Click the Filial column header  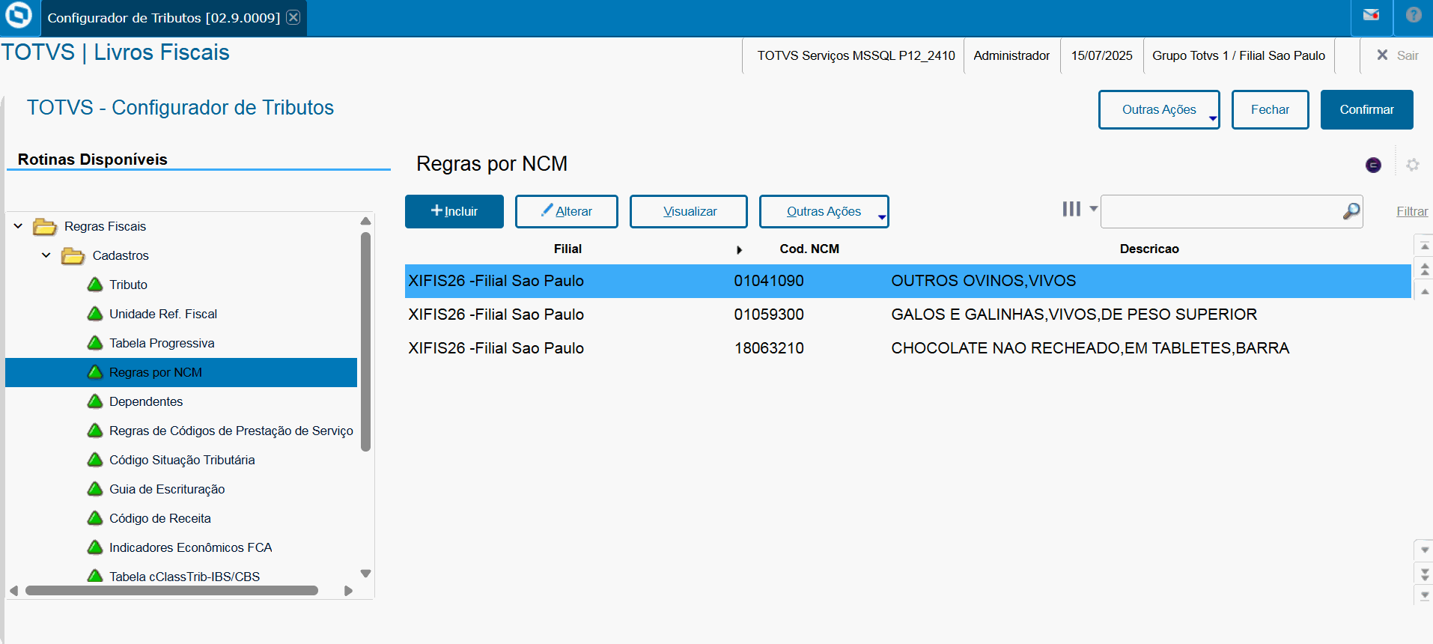[568, 249]
